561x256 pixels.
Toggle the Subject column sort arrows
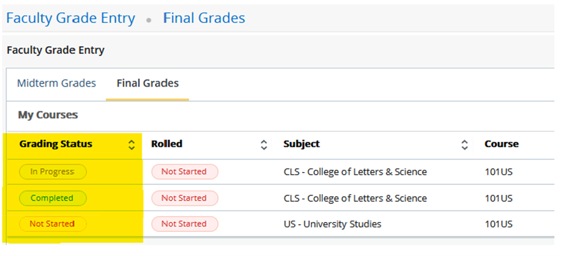(465, 145)
